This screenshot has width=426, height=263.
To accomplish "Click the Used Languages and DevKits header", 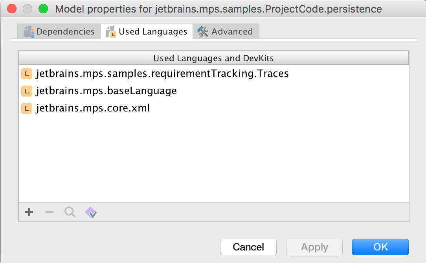I will [x=213, y=58].
